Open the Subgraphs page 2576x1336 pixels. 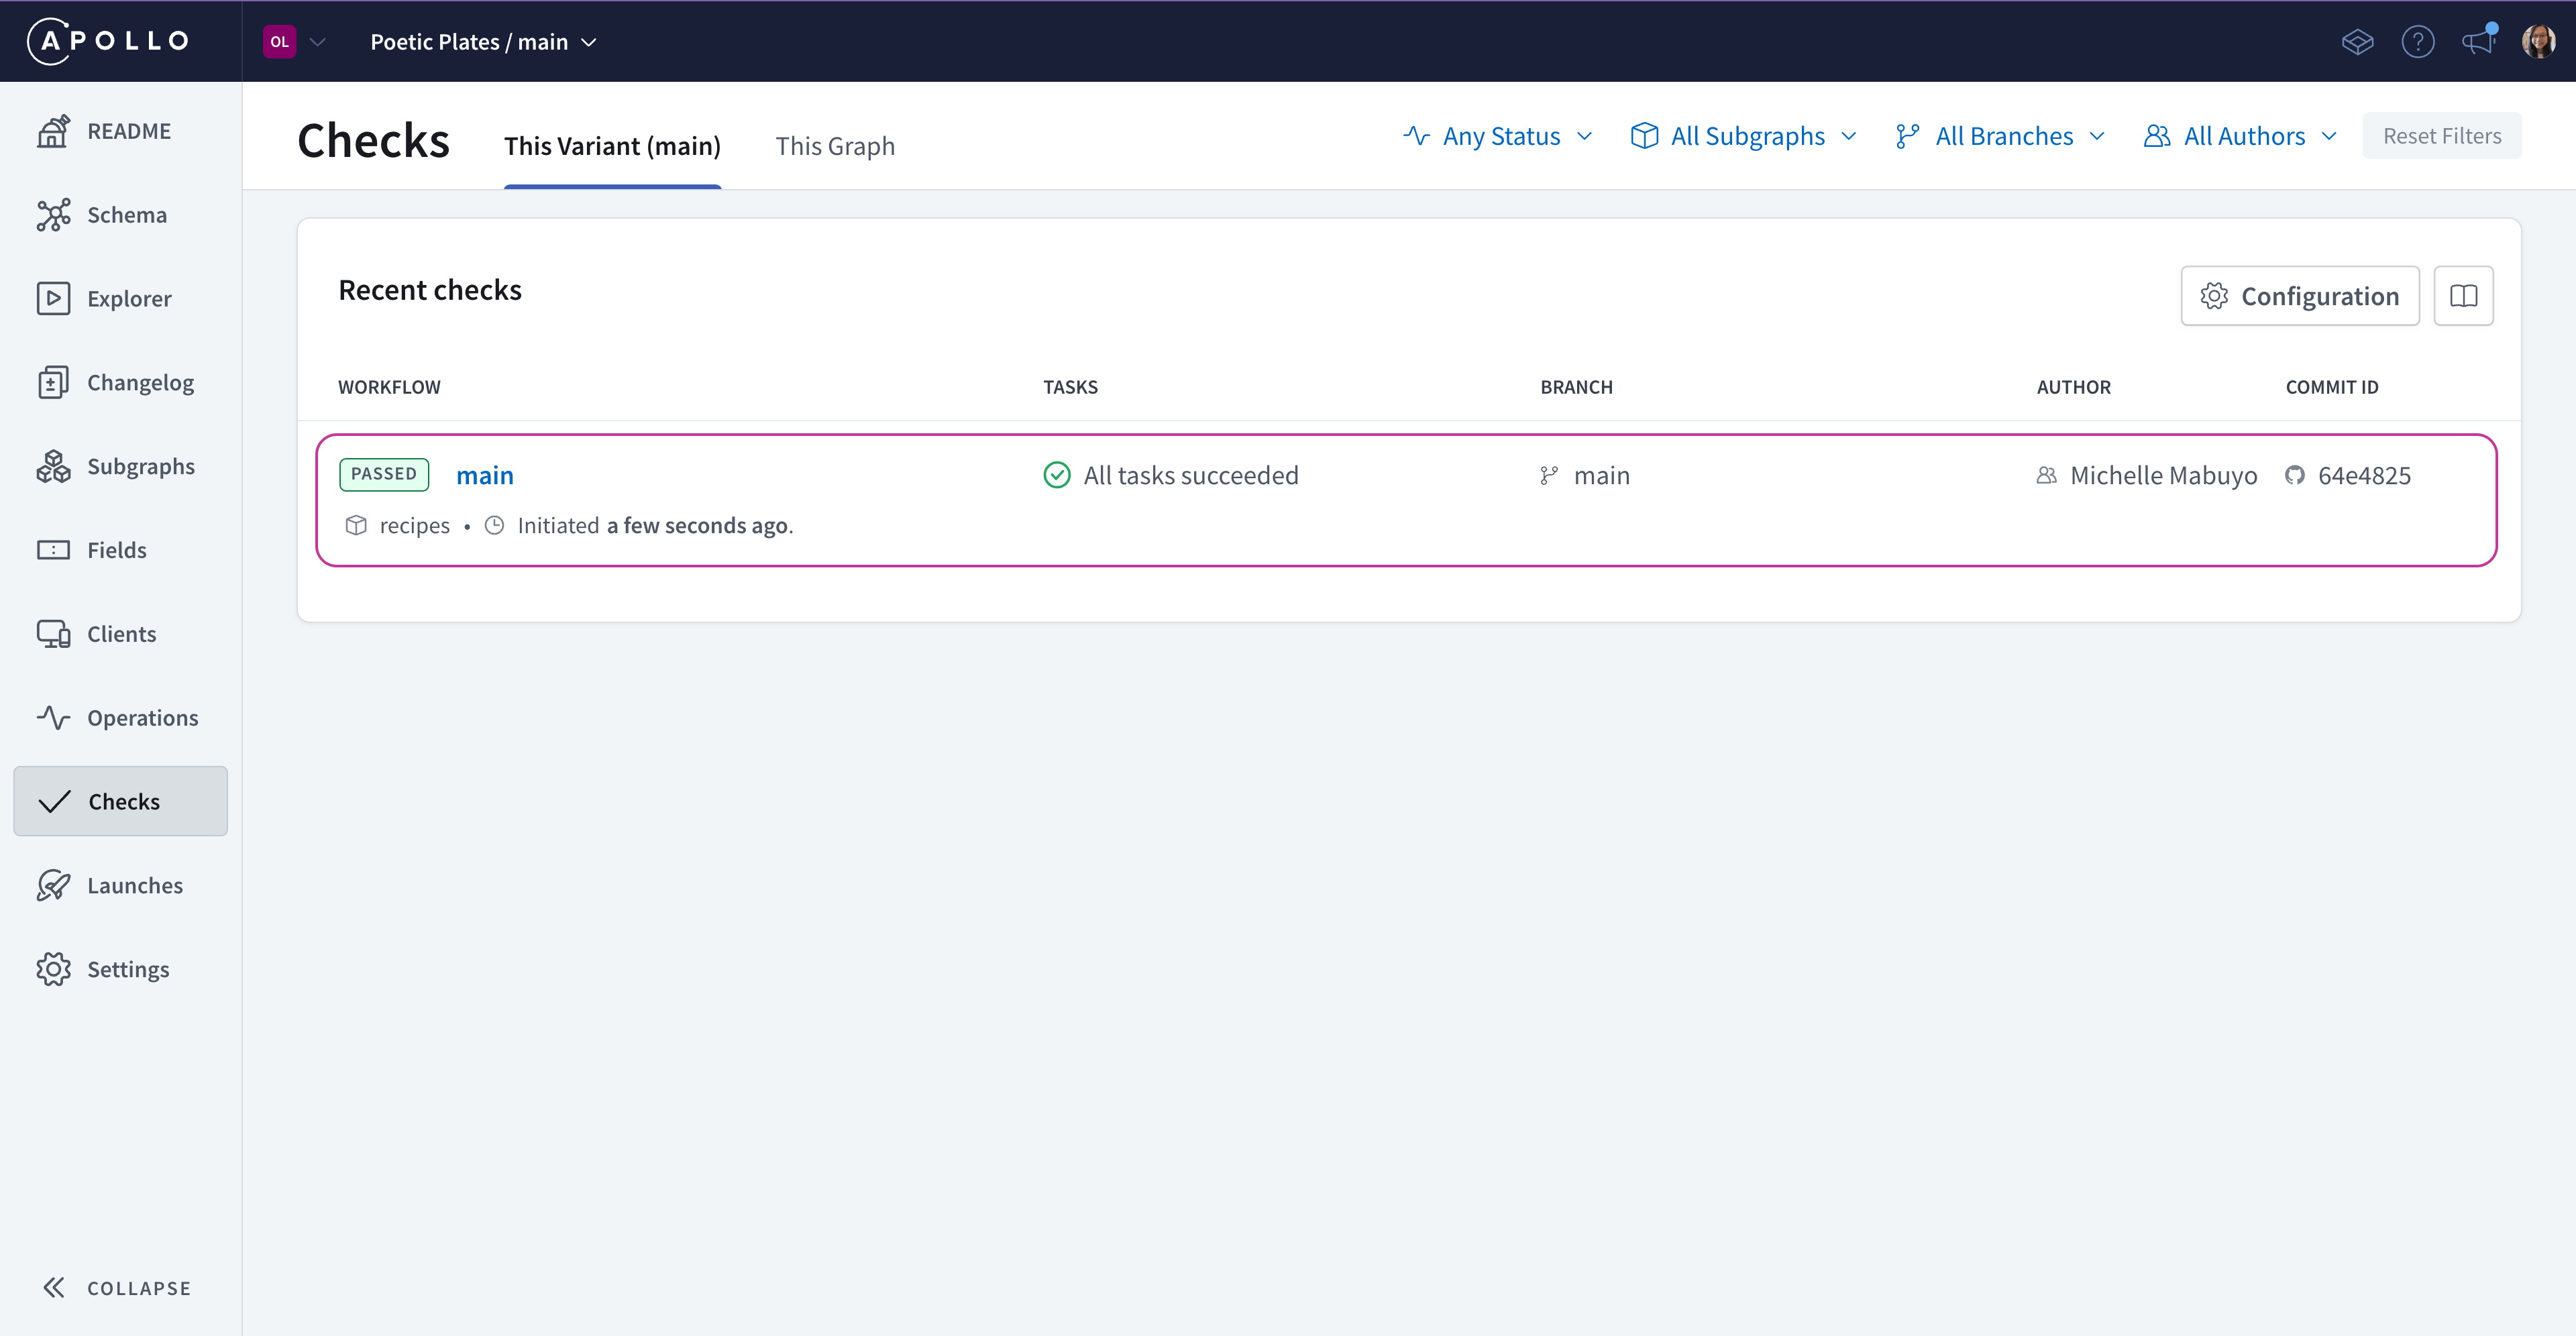click(140, 467)
